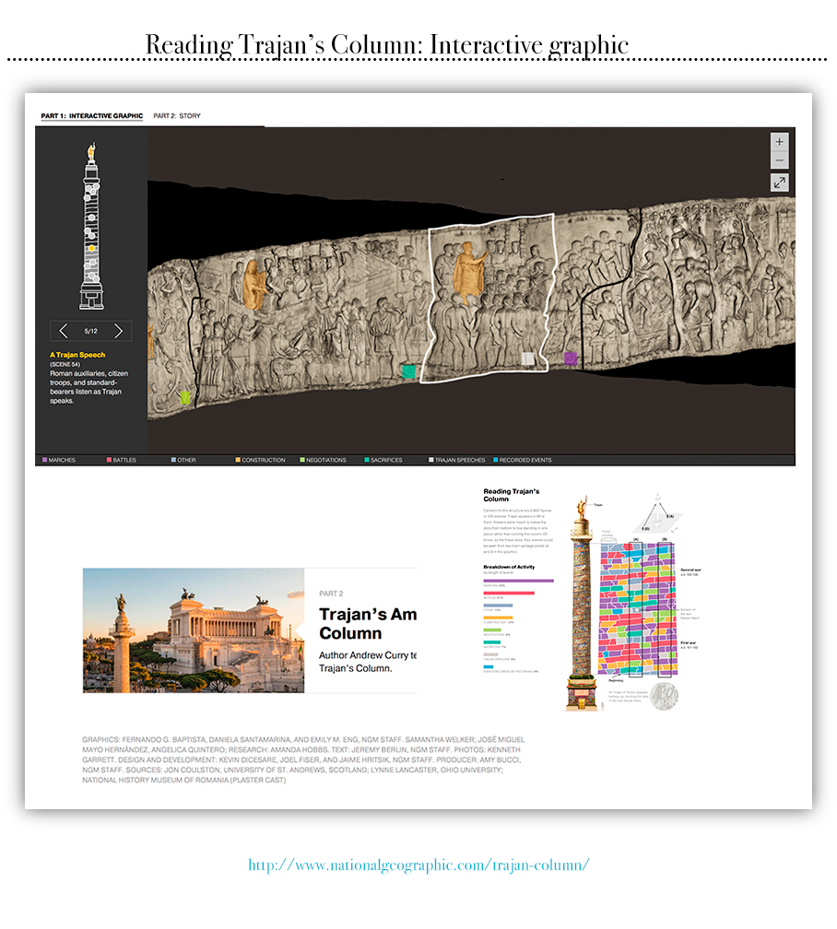Click the green Negotiations marker on the relief
837x929 pixels.
point(185,397)
